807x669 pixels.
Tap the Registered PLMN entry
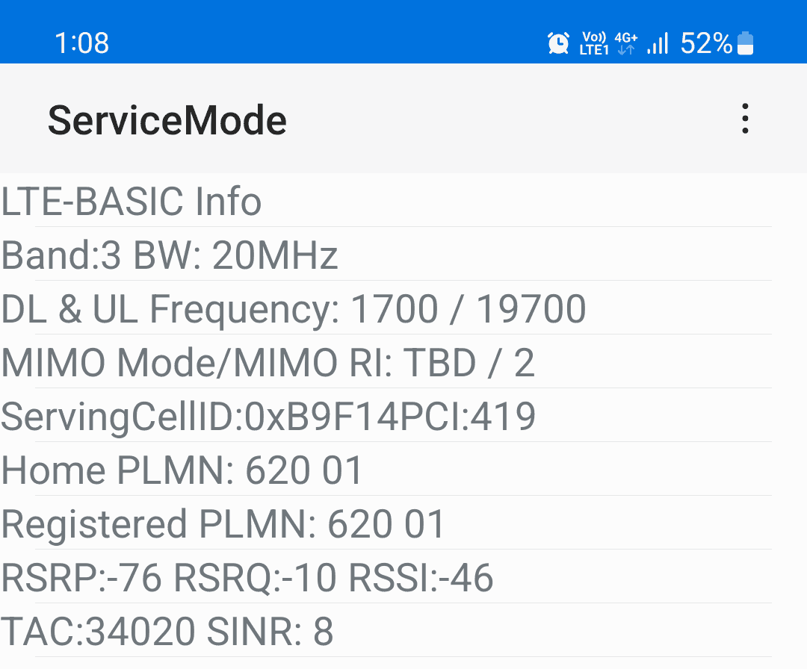[x=222, y=524]
